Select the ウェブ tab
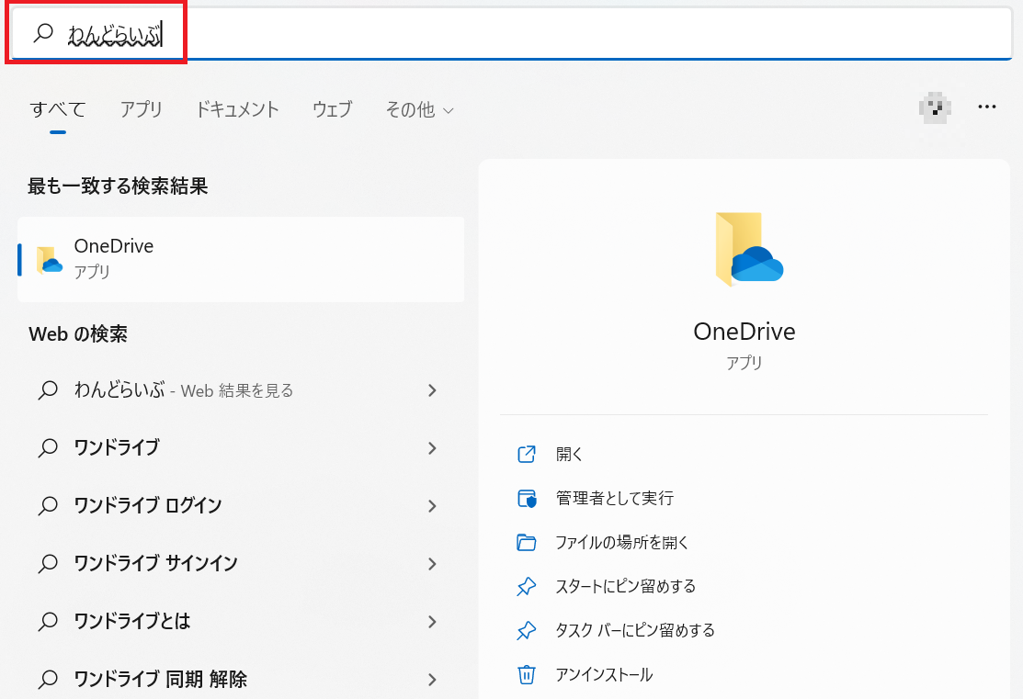The image size is (1023, 699). (332, 110)
